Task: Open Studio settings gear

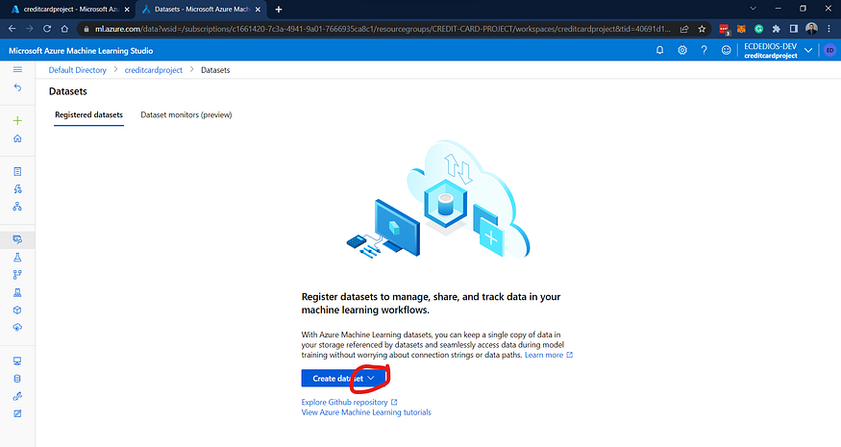Action: click(x=682, y=50)
